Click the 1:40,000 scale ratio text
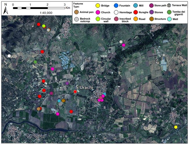Viewport: 189px width, 145px height. [46, 13]
